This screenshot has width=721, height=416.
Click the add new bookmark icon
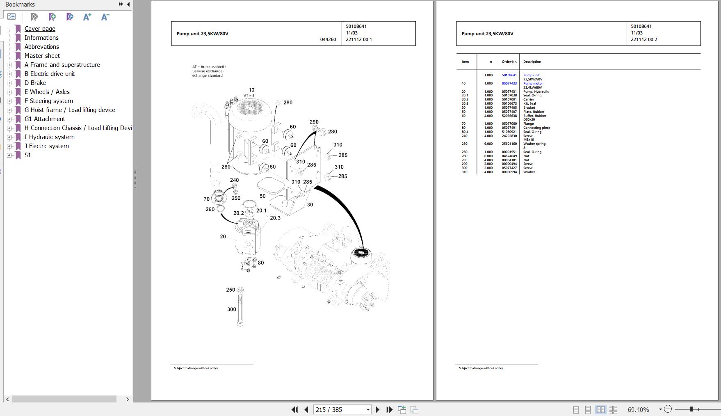(x=52, y=17)
